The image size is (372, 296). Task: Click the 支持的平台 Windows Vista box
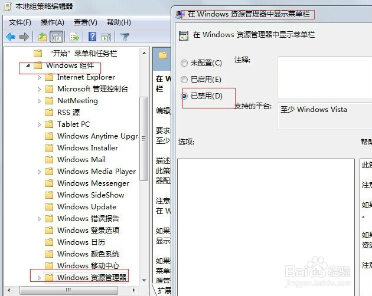click(325, 116)
